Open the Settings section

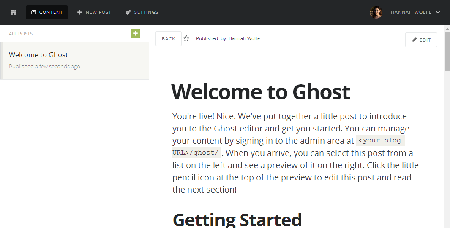point(142,12)
